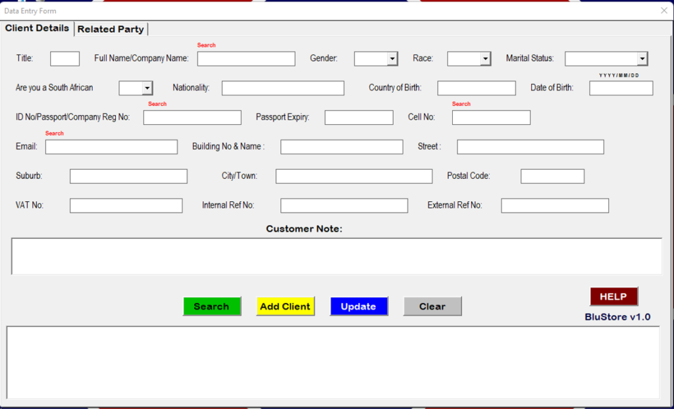Click the green Search button
The height and width of the screenshot is (409, 674).
[x=211, y=306]
